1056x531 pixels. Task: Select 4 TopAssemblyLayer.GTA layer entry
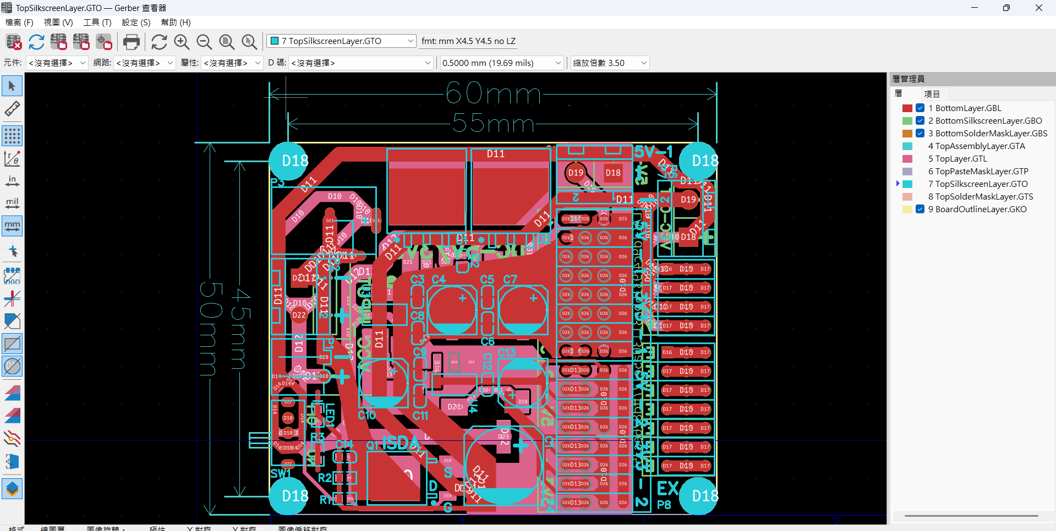(x=976, y=146)
